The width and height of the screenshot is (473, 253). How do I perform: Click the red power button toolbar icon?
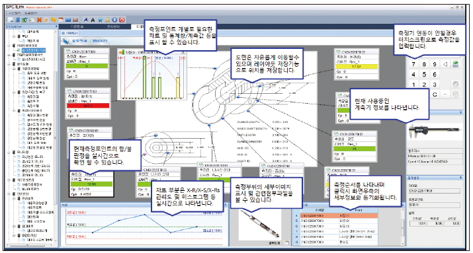[122, 20]
